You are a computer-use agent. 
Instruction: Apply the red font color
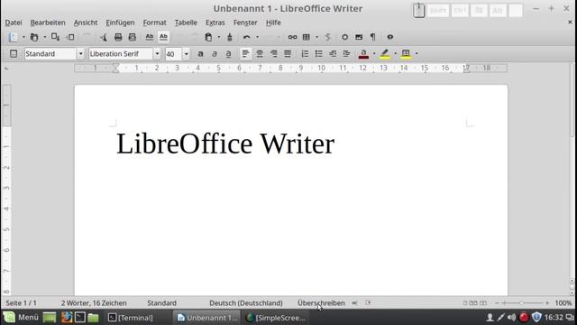coord(363,54)
